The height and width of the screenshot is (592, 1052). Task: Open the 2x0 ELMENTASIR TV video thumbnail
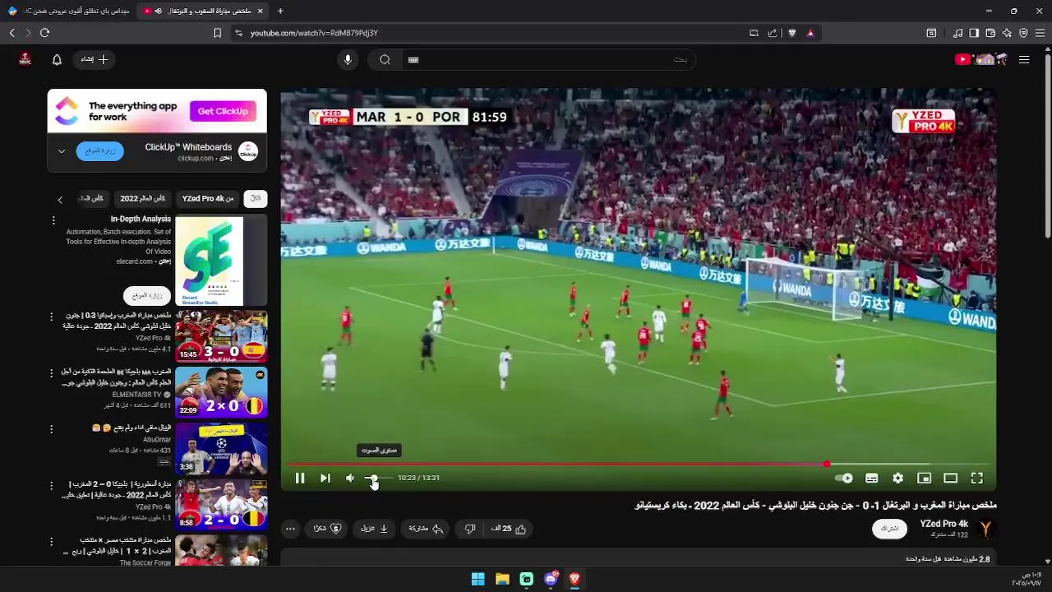221,392
